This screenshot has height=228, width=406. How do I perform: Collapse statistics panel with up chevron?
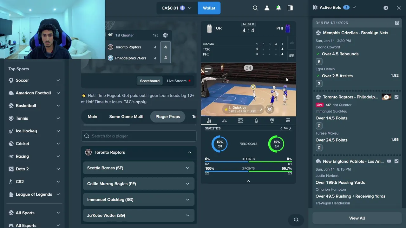tap(248, 181)
